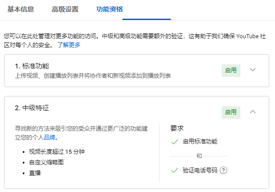Collapse the 中级特征 section chevron
275x192 pixels.
point(253,112)
